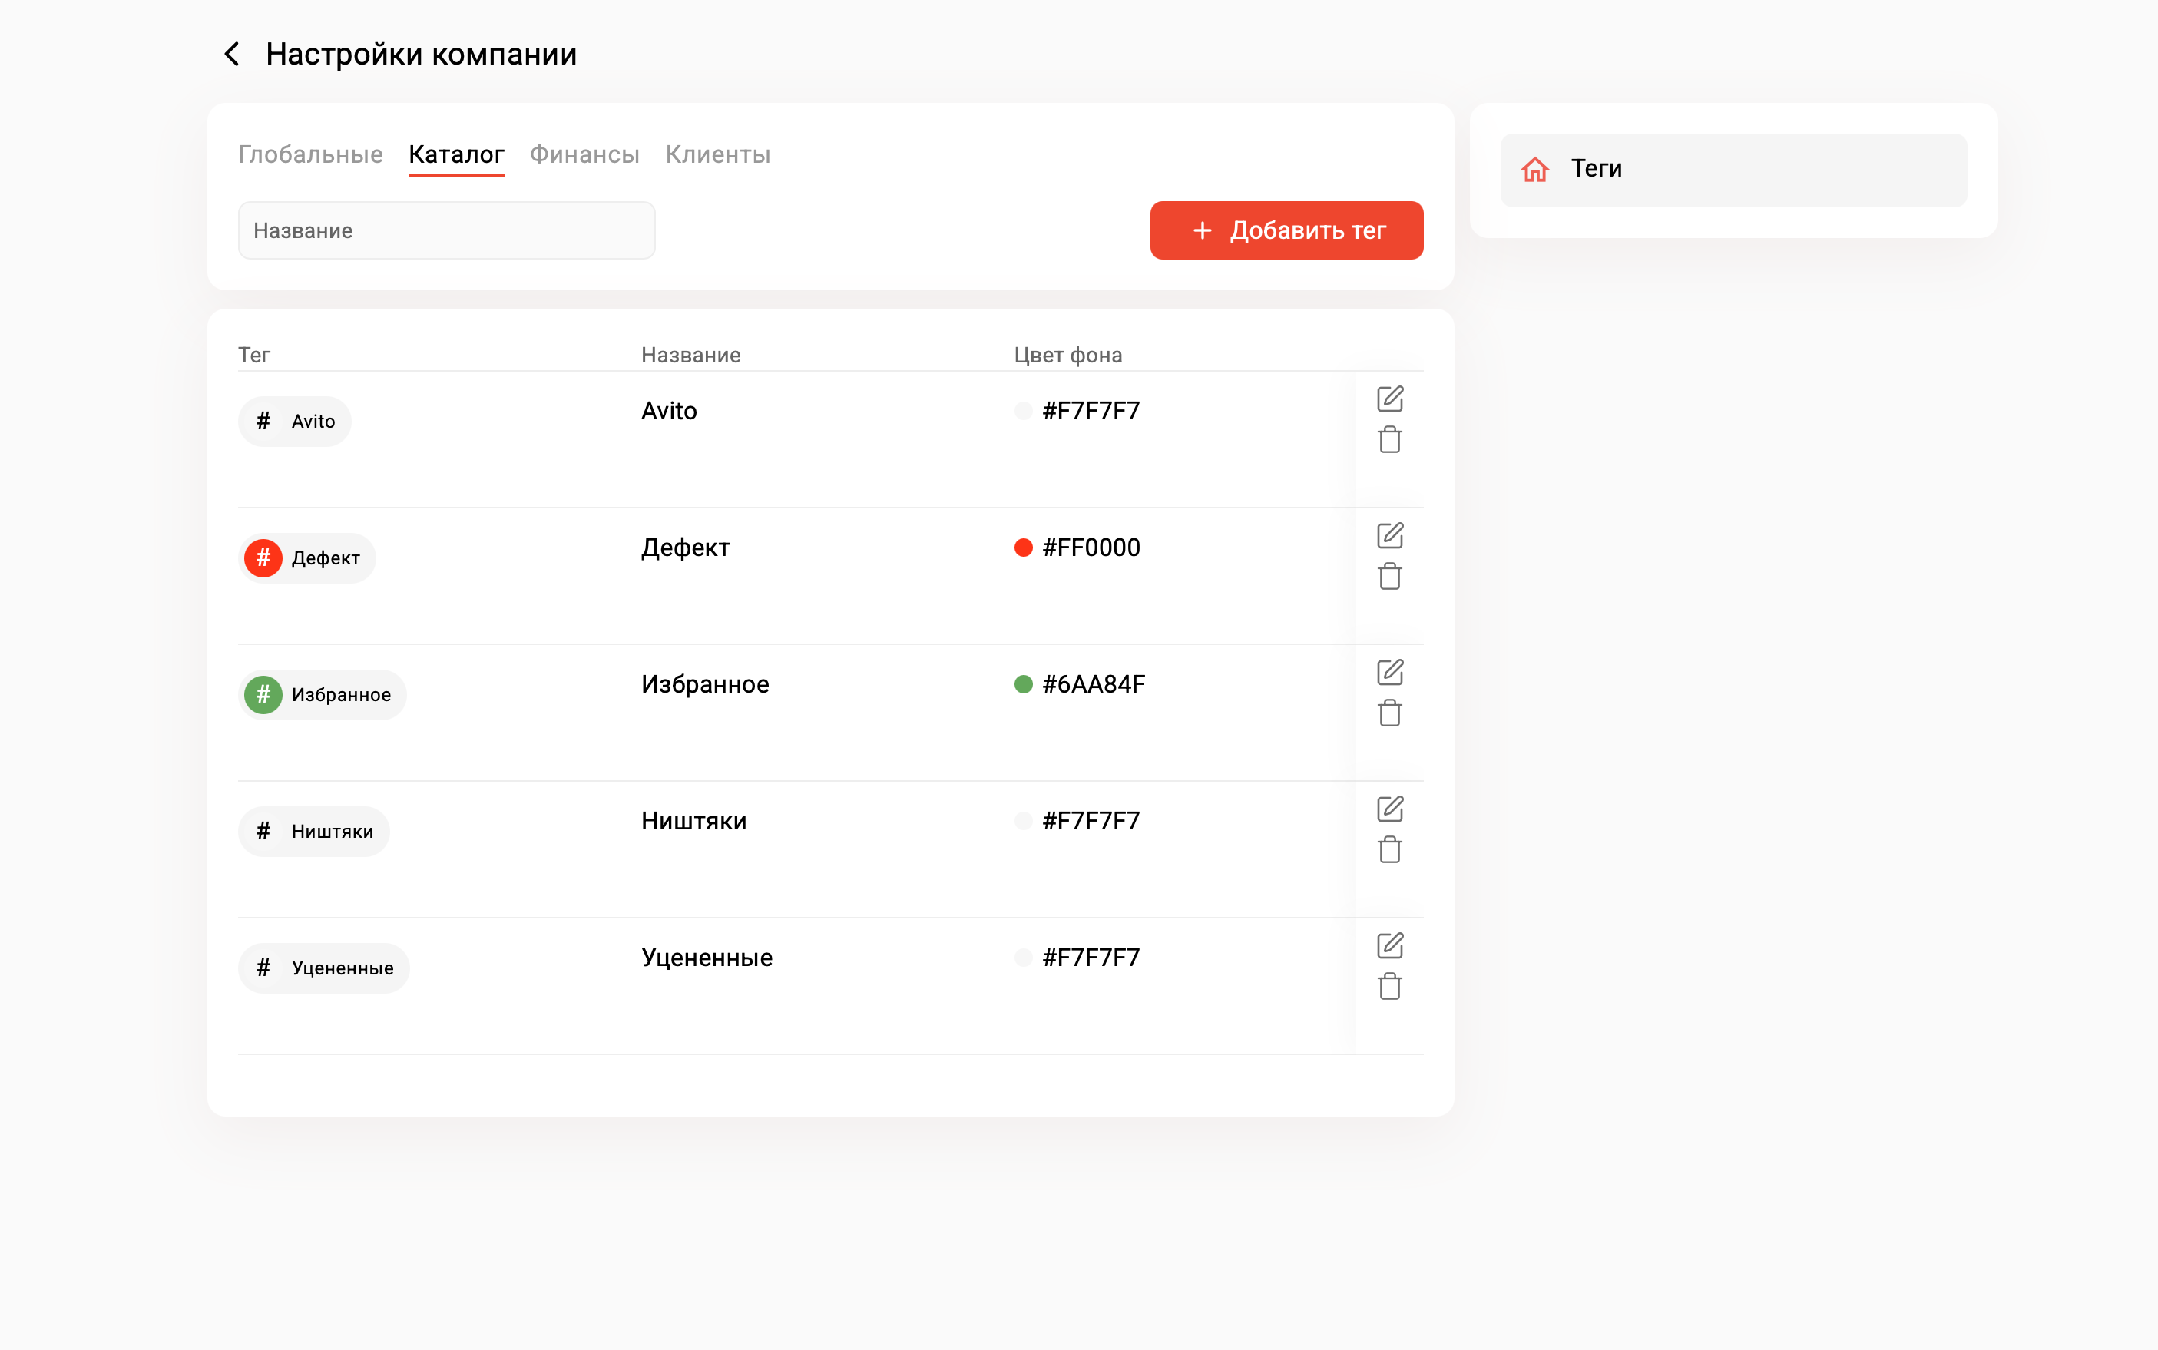Delete the Ништяки tag
The image size is (2158, 1350).
pos(1389,850)
